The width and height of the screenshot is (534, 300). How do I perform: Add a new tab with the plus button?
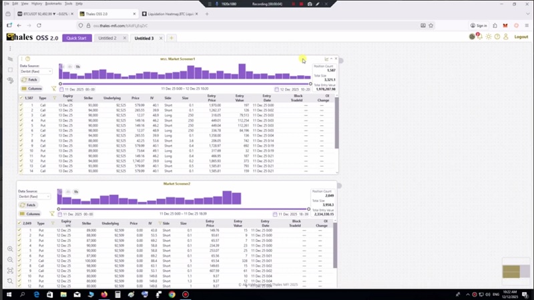[x=171, y=38]
